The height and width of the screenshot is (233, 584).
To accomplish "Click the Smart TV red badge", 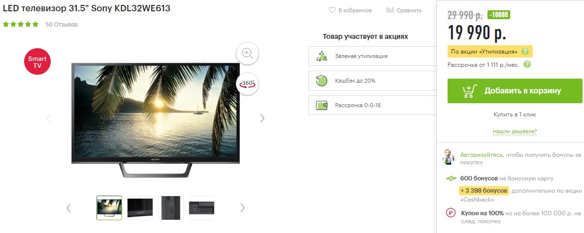I will 37,62.
